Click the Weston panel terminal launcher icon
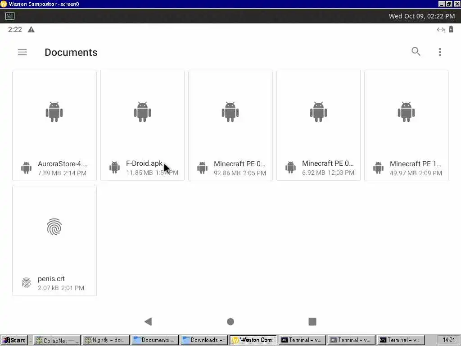Image resolution: width=461 pixels, height=346 pixels. pos(10,16)
